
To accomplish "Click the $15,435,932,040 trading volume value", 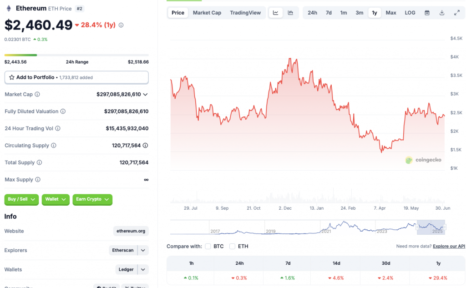I will coord(127,128).
